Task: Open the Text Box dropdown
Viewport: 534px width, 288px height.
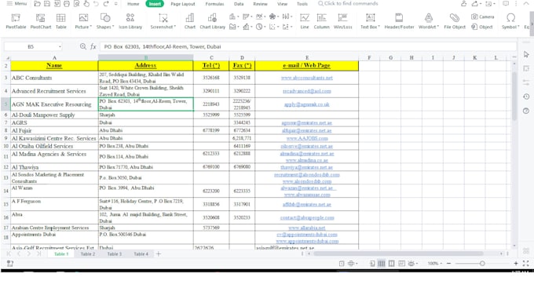Action: [370, 21]
